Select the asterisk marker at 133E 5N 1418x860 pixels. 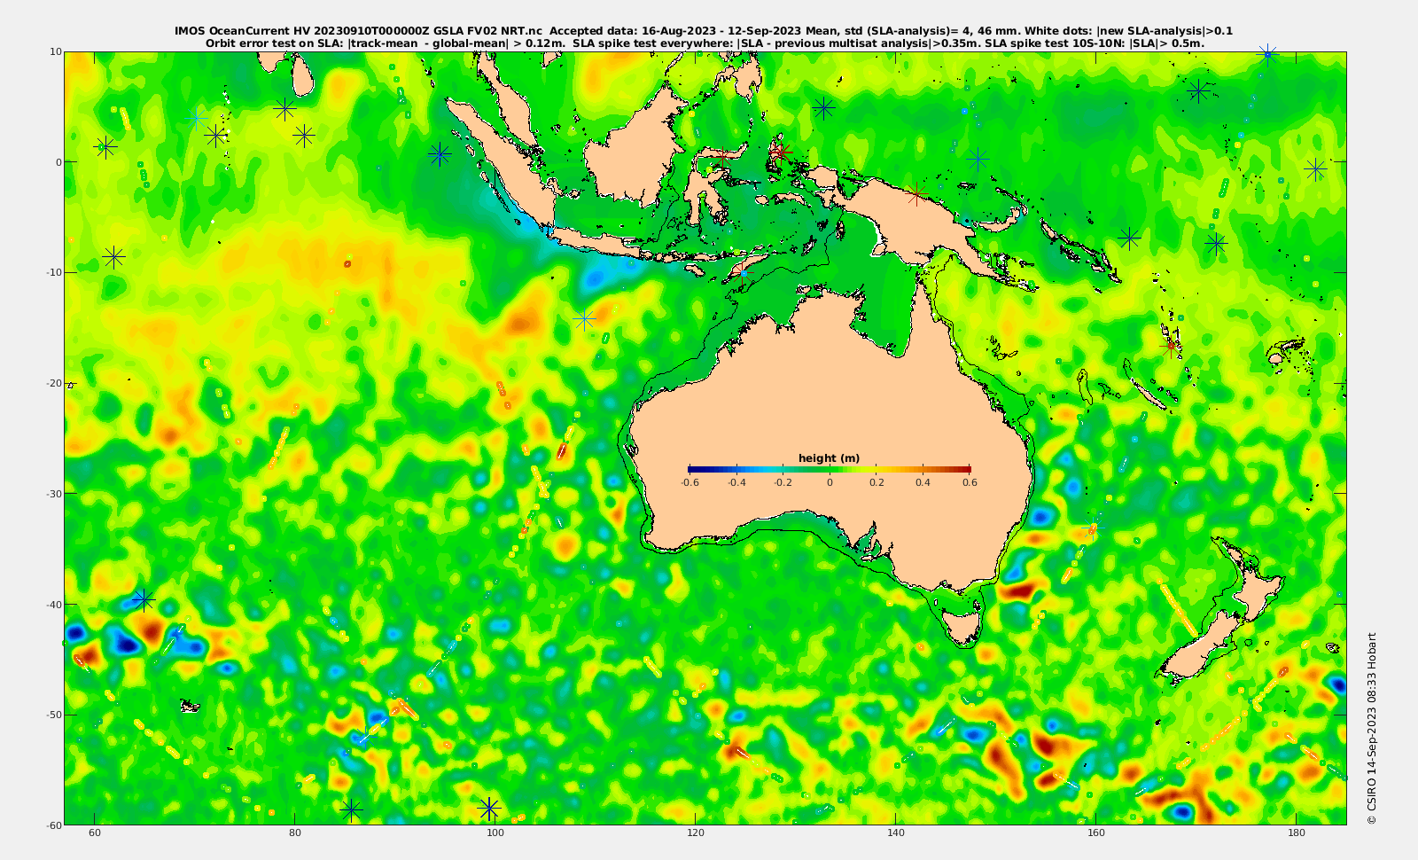tap(824, 108)
